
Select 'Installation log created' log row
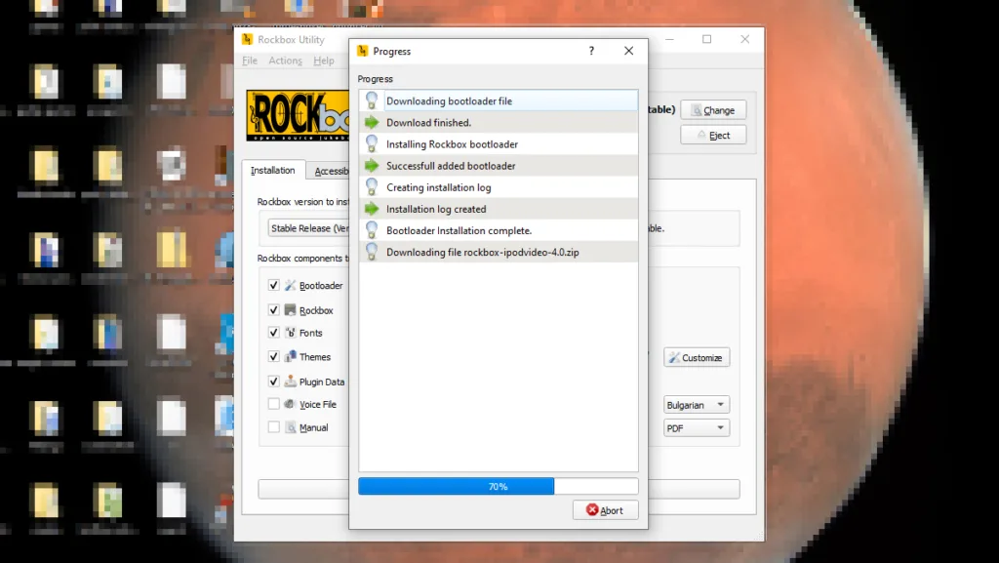pos(499,209)
